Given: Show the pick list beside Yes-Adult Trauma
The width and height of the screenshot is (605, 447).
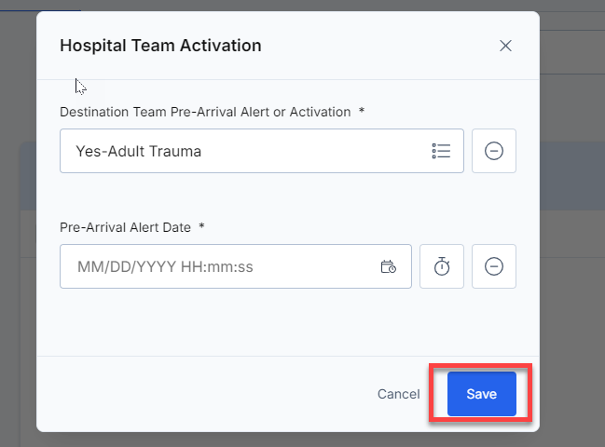Looking at the screenshot, I should pyautogui.click(x=441, y=151).
